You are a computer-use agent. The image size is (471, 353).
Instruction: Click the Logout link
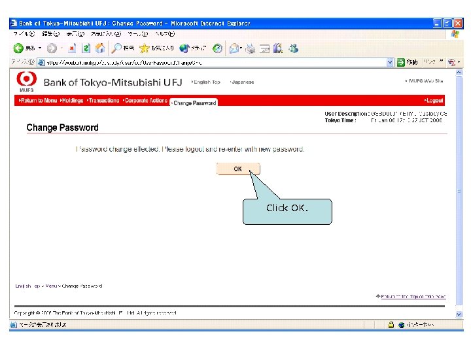click(x=434, y=101)
